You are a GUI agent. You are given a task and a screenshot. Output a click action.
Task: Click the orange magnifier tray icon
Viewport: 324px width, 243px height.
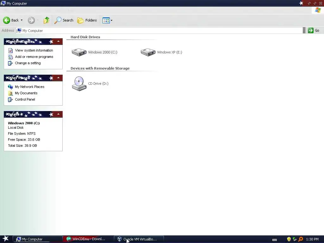tap(301, 239)
